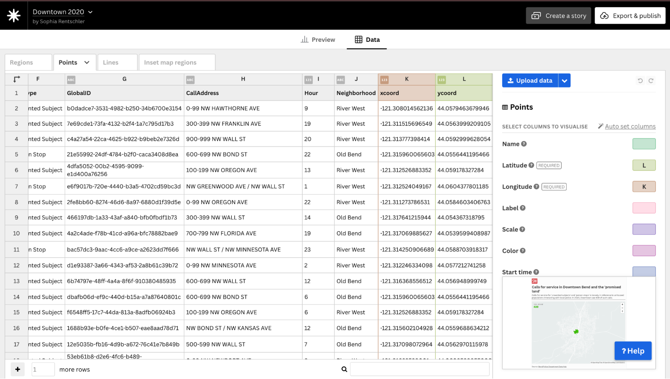
Task: Click GlobalID cell starting 'bac57dc3'
Action: click(124, 250)
